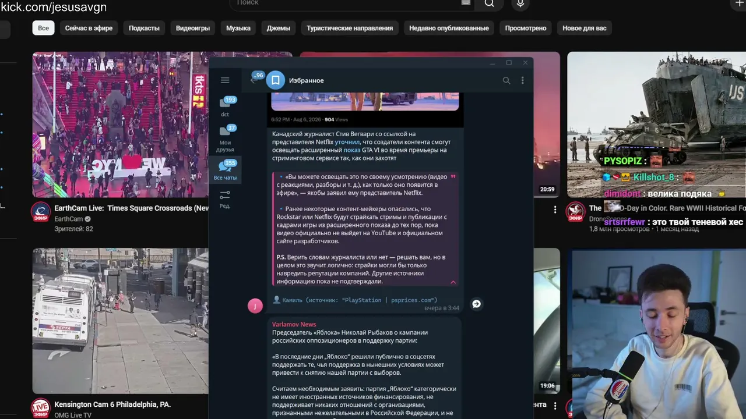This screenshot has width=746, height=419.
Task: Open the D-Day tank video thumbnail
Action: coord(656,125)
